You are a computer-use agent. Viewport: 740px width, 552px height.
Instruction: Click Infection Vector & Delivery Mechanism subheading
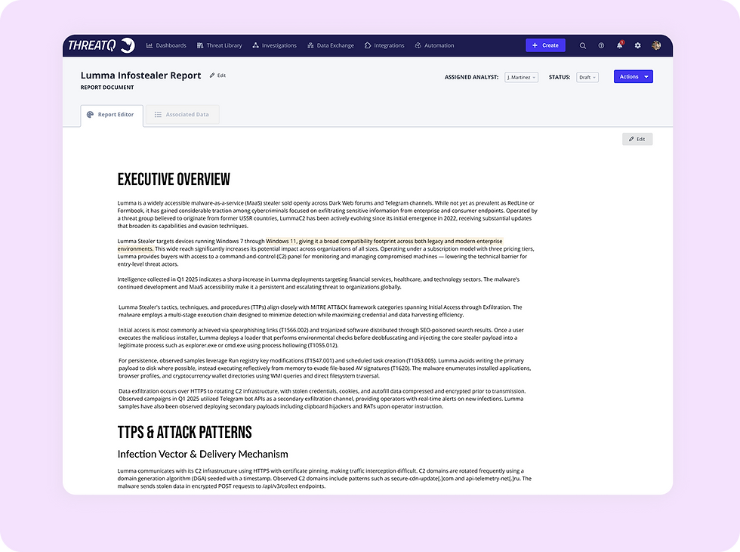pos(202,455)
